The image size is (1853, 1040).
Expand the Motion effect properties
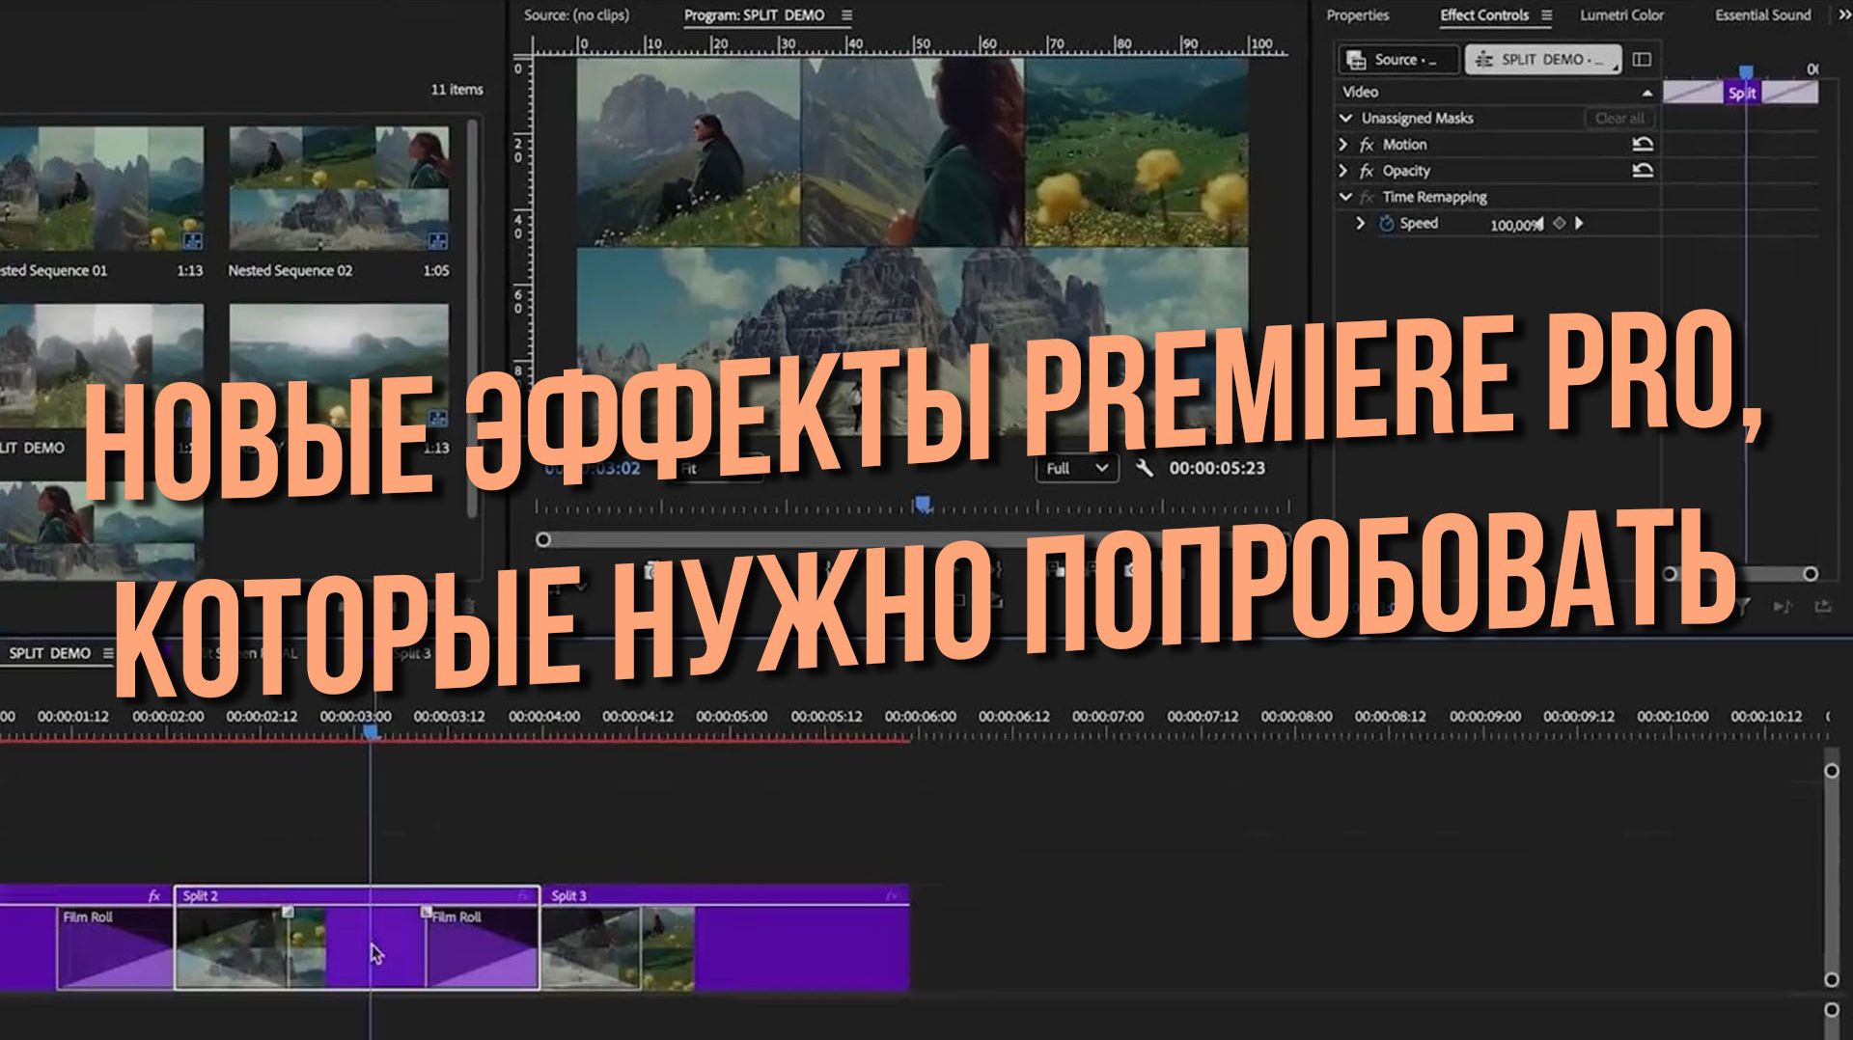(x=1342, y=145)
